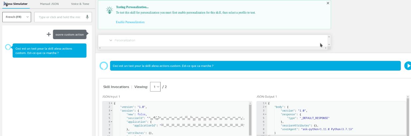
Task: Open the French (FR) language dropdown
Action: [x=17, y=17]
